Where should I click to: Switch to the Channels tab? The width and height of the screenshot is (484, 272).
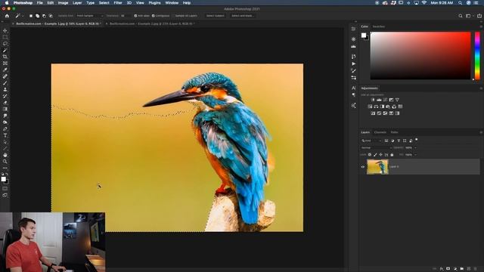coord(380,132)
